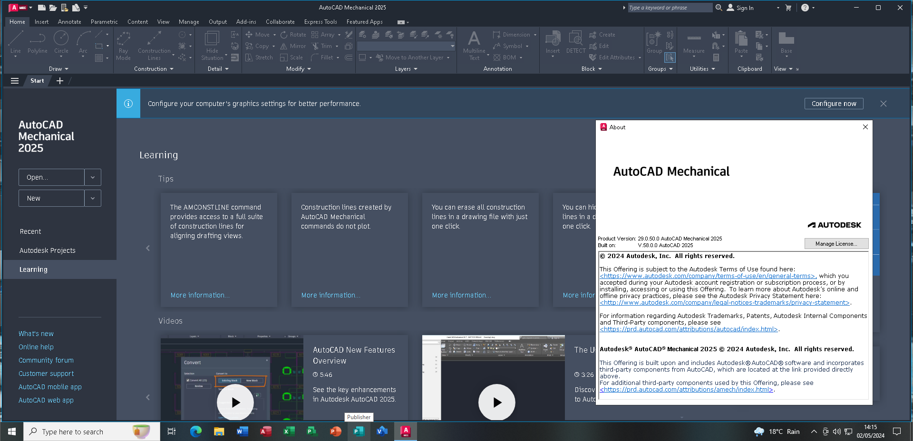Click the Multiline Text tool
This screenshot has width=913, height=441.
point(474,46)
